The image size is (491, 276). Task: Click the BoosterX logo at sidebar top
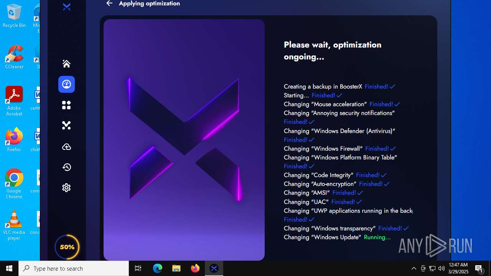tap(67, 7)
